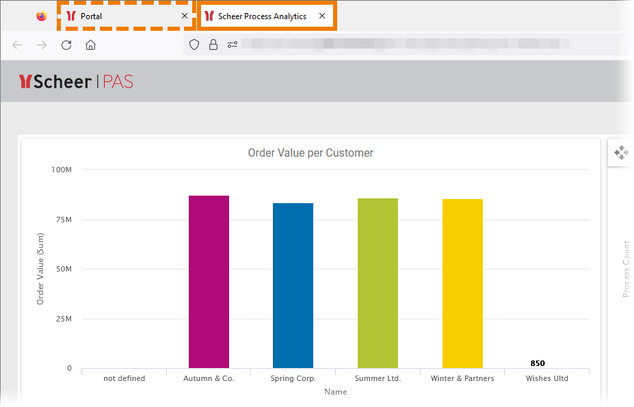The image size is (634, 407).
Task: Select the Scheer Process Analytics tab
Action: tap(267, 16)
